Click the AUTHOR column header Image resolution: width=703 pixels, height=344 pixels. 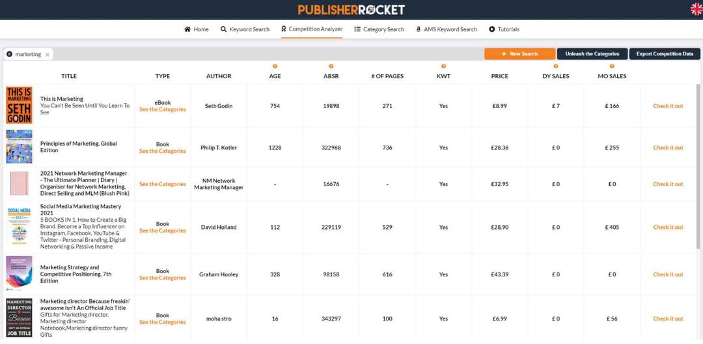point(219,76)
